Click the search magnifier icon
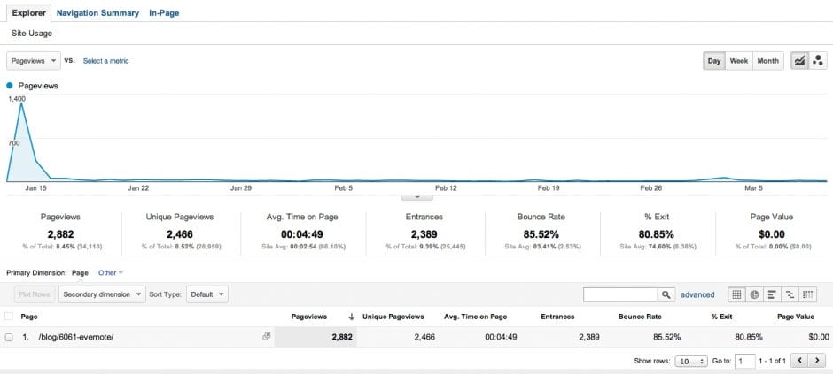Viewport: 833px width, 374px height. 666,294
